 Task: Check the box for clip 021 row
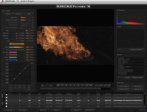[x=6, y=101]
